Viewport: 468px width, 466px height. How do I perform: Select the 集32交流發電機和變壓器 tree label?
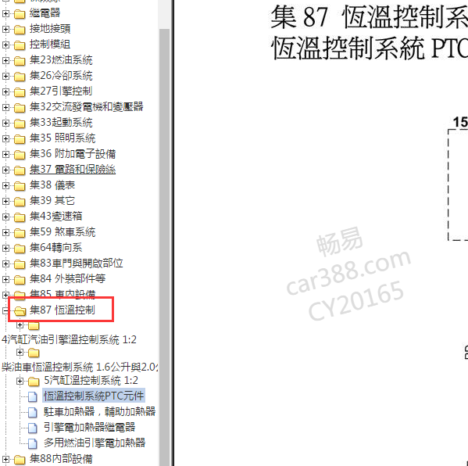86,106
